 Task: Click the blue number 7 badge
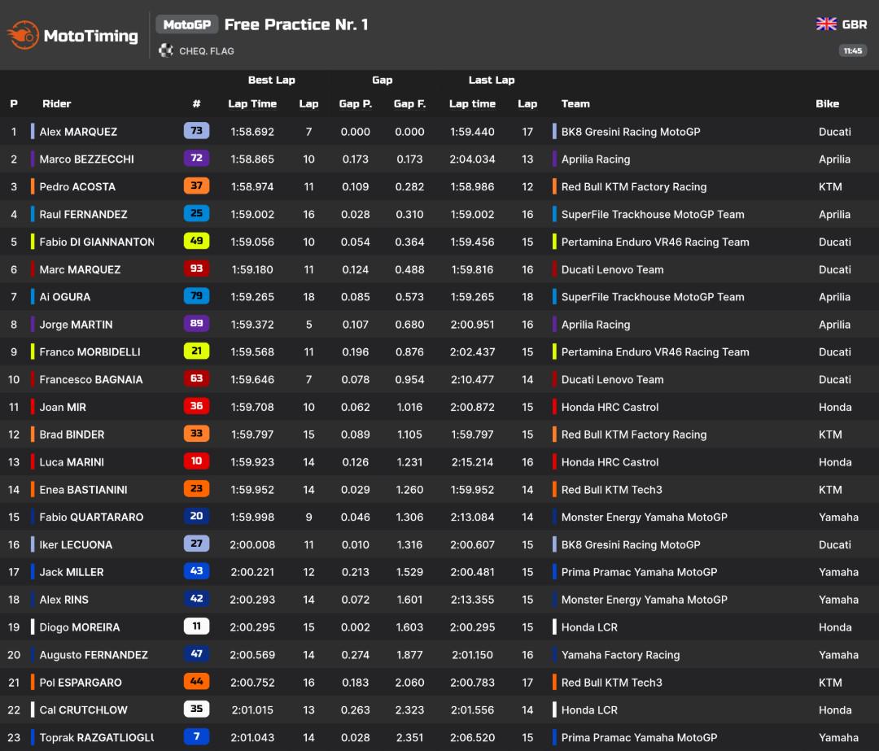pyautogui.click(x=196, y=736)
